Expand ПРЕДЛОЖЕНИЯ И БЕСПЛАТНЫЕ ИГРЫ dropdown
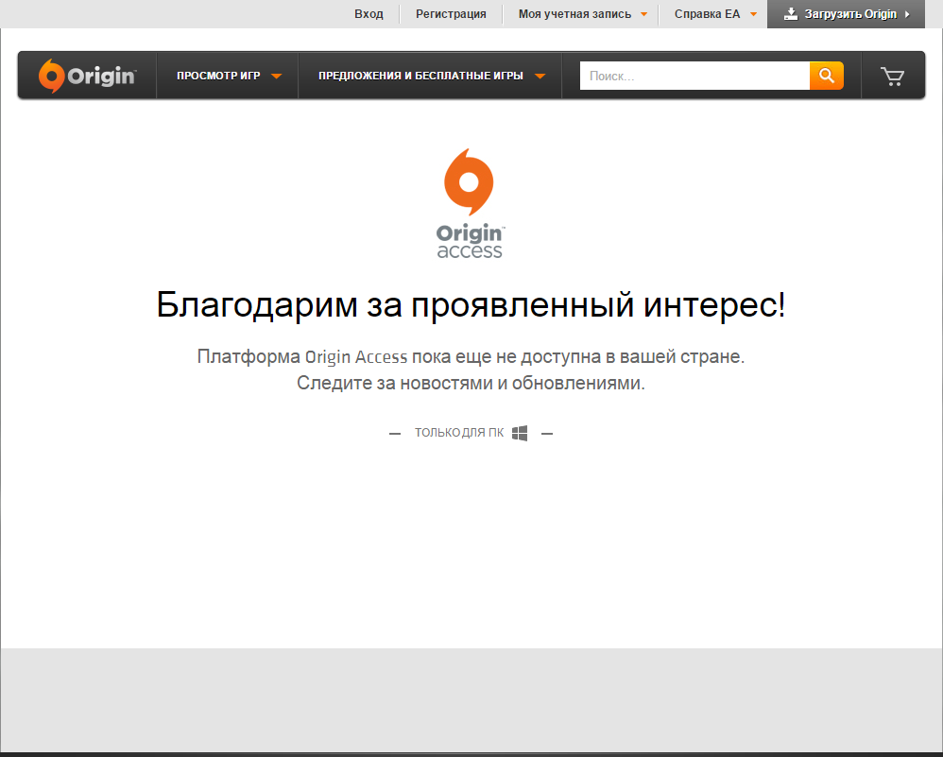This screenshot has width=943, height=757. (431, 76)
